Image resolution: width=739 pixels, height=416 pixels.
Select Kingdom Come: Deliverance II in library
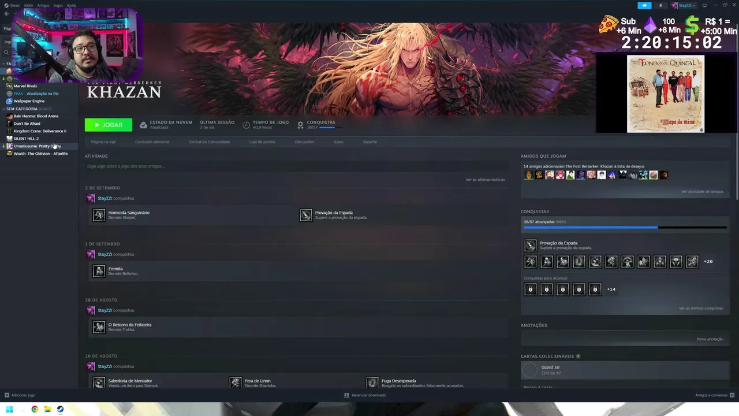40,131
